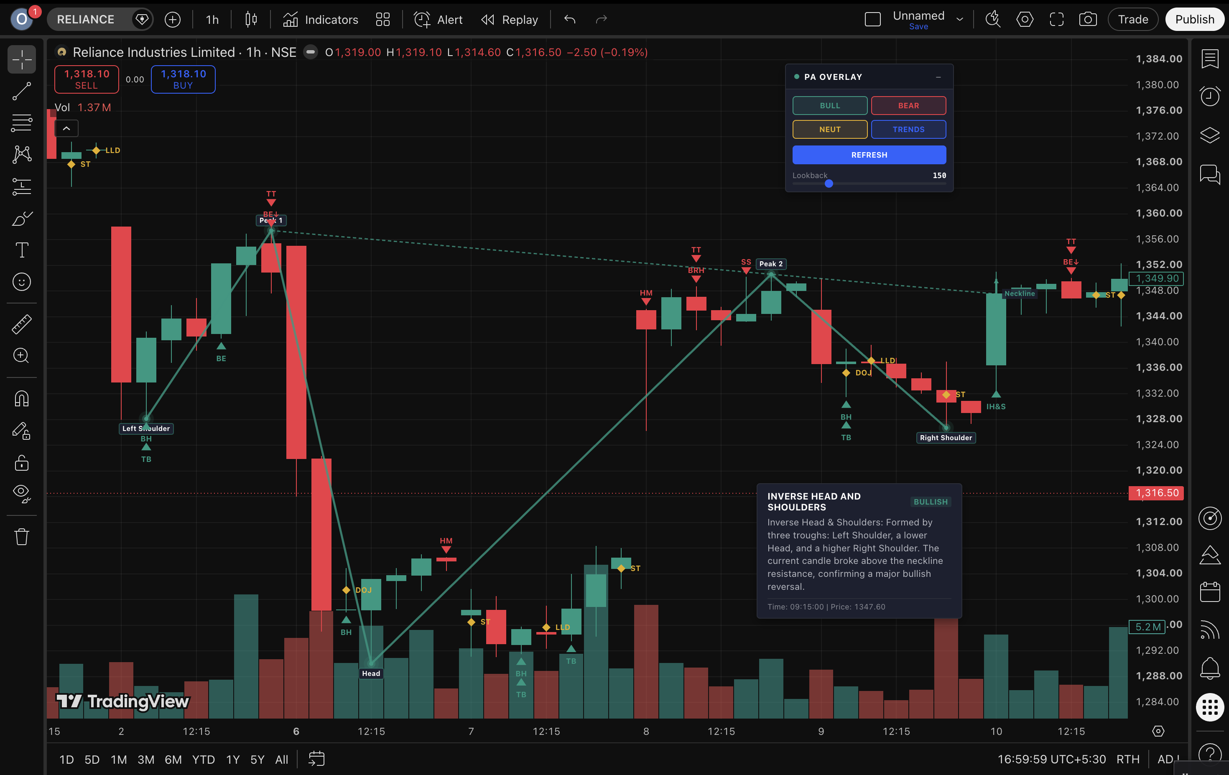Open the notifications bell
The width and height of the screenshot is (1229, 775).
1210,668
